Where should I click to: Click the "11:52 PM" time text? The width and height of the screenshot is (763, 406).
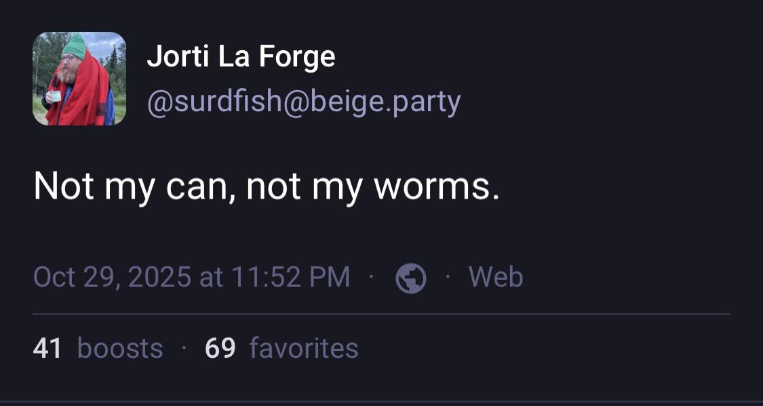[x=291, y=277]
